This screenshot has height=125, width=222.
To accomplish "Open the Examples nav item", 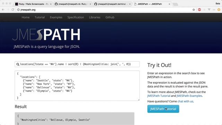I will coord(56,17).
